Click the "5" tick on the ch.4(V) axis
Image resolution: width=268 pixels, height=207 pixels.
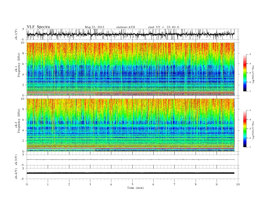click(23, 168)
